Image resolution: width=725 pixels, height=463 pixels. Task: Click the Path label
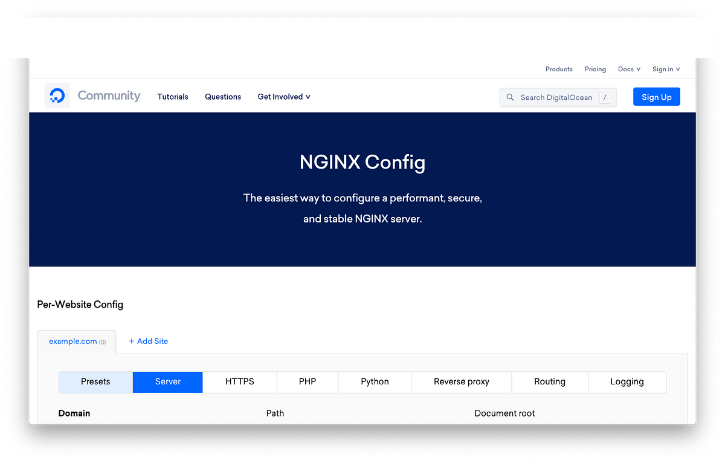click(x=275, y=413)
